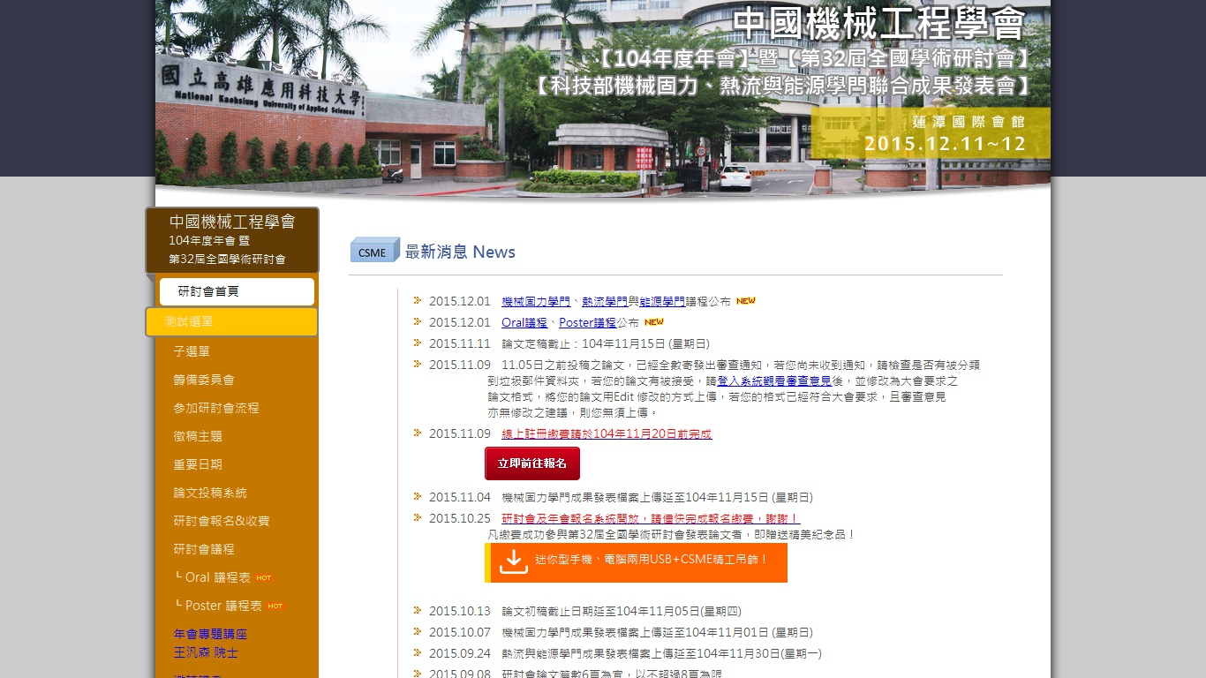Click the red 立即前往報名 button
The width and height of the screenshot is (1206, 678).
pos(532,463)
